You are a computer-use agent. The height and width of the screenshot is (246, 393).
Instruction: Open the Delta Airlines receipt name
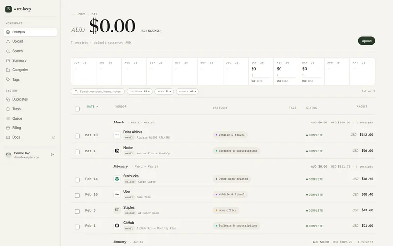[133, 132]
